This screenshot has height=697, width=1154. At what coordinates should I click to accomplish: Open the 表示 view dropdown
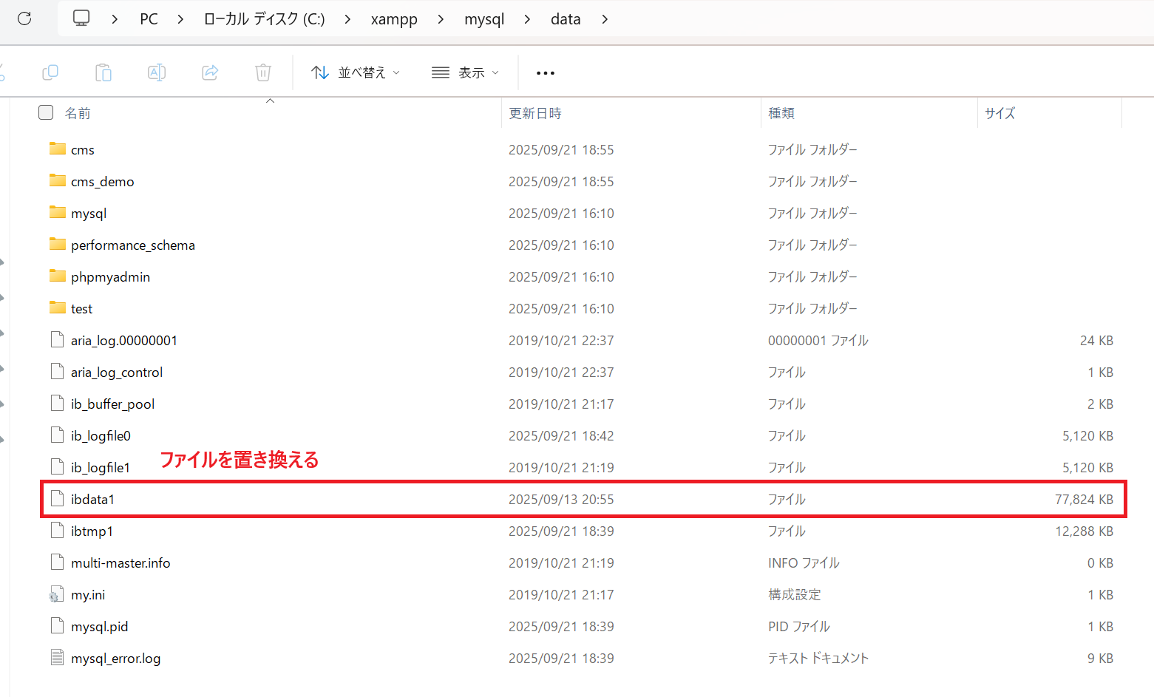466,72
